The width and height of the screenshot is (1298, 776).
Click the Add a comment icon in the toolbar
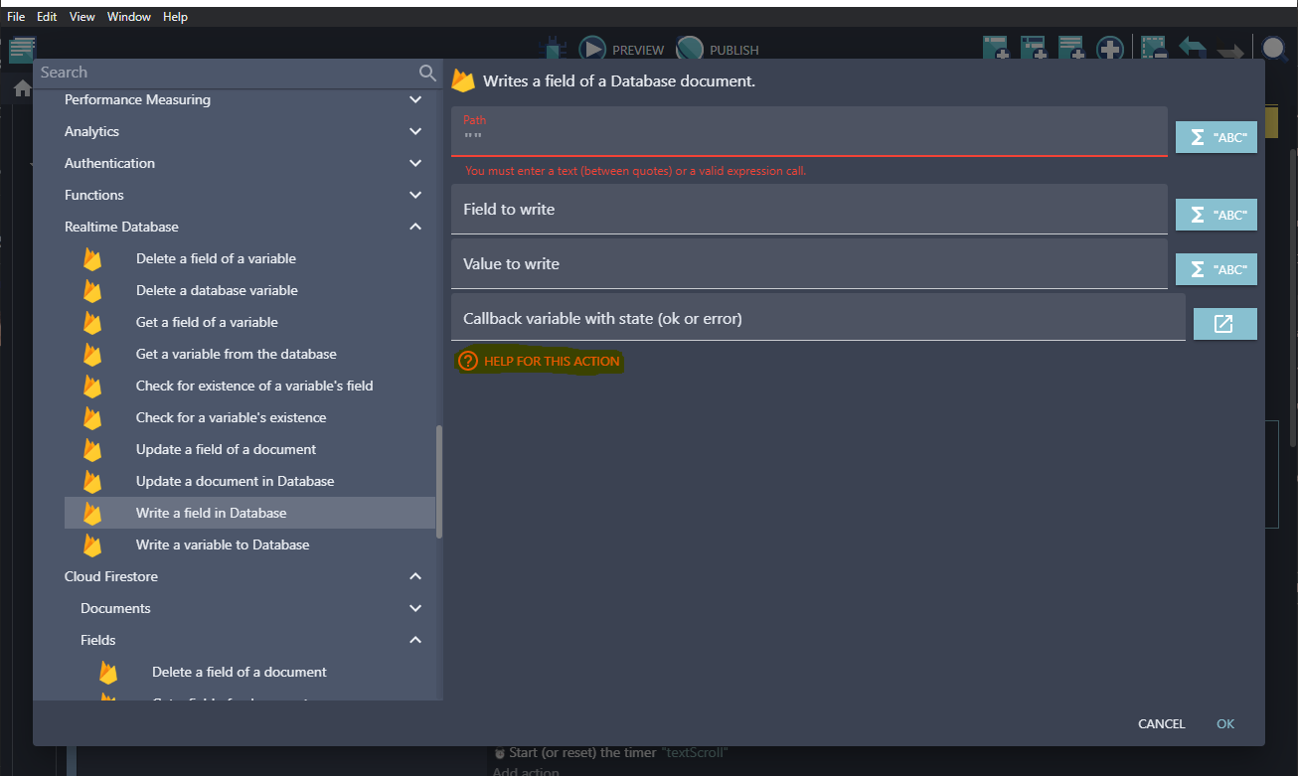[1071, 49]
